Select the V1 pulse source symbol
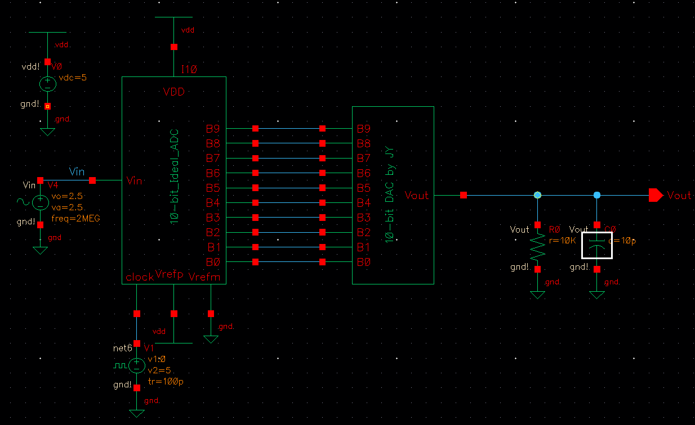695x425 pixels. point(136,365)
